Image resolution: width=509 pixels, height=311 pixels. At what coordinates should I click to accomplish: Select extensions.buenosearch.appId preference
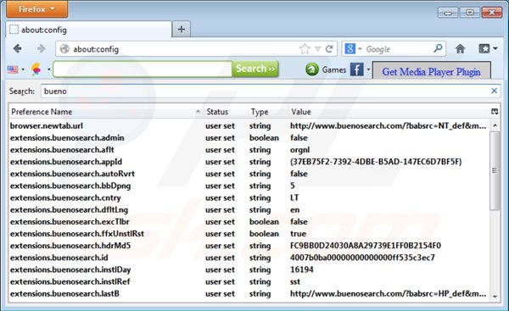[249, 162]
